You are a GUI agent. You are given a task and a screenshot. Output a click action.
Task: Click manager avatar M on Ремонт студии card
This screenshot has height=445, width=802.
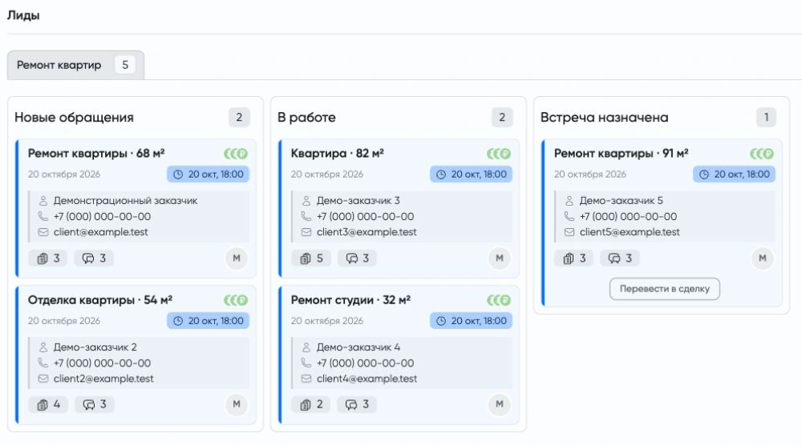coord(499,404)
